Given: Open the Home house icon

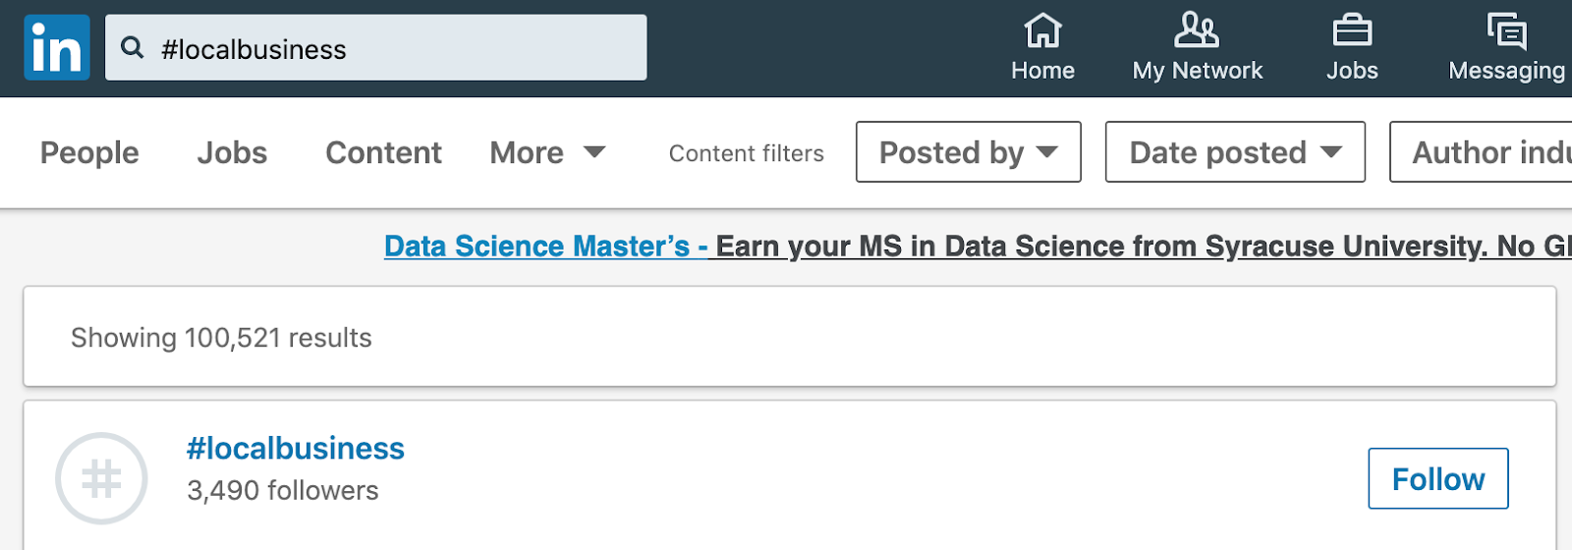Looking at the screenshot, I should click(x=1042, y=31).
